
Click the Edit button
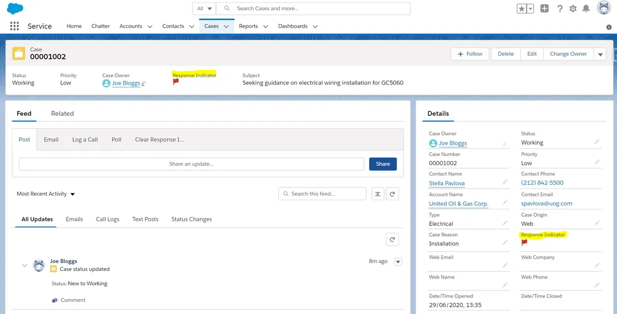coord(532,54)
